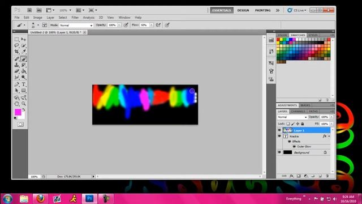Open the layer blend mode Normal dropdown
Image resolution: width=362 pixels, height=204 pixels.
tap(292, 117)
